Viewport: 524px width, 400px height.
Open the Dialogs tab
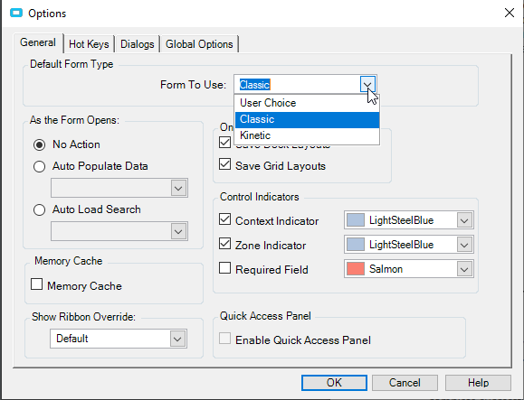137,44
